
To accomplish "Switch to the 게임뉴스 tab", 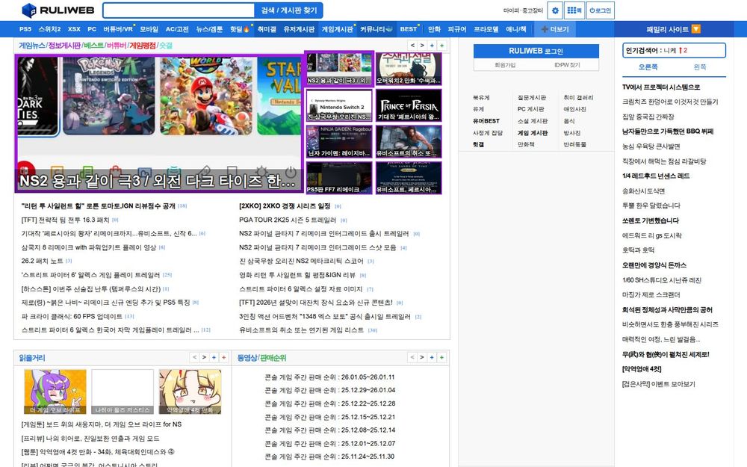I will tap(32, 46).
